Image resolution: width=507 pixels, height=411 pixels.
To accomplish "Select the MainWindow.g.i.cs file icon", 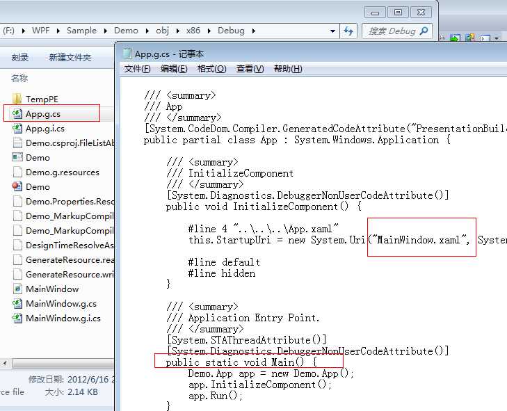I will pos(17,319).
